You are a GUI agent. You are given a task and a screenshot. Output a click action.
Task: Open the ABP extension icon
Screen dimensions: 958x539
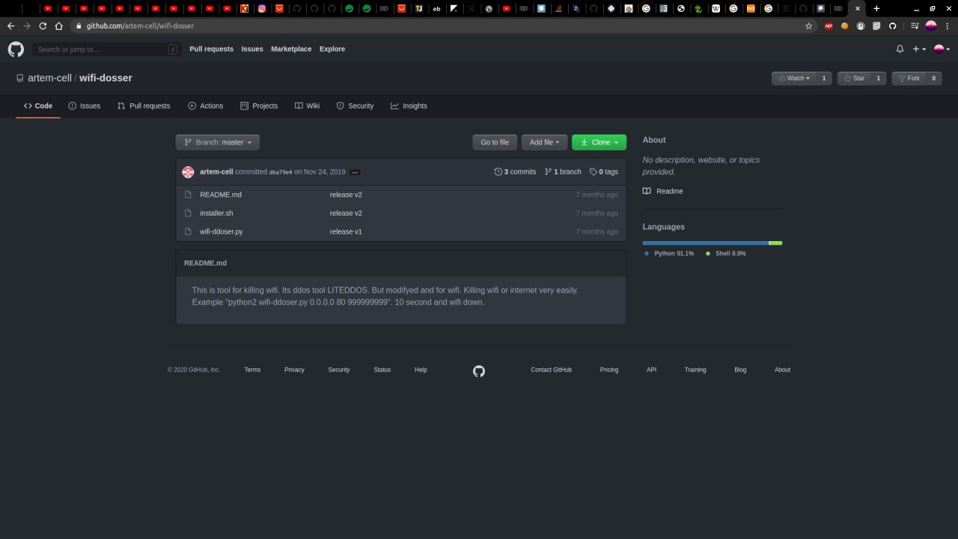click(x=829, y=25)
